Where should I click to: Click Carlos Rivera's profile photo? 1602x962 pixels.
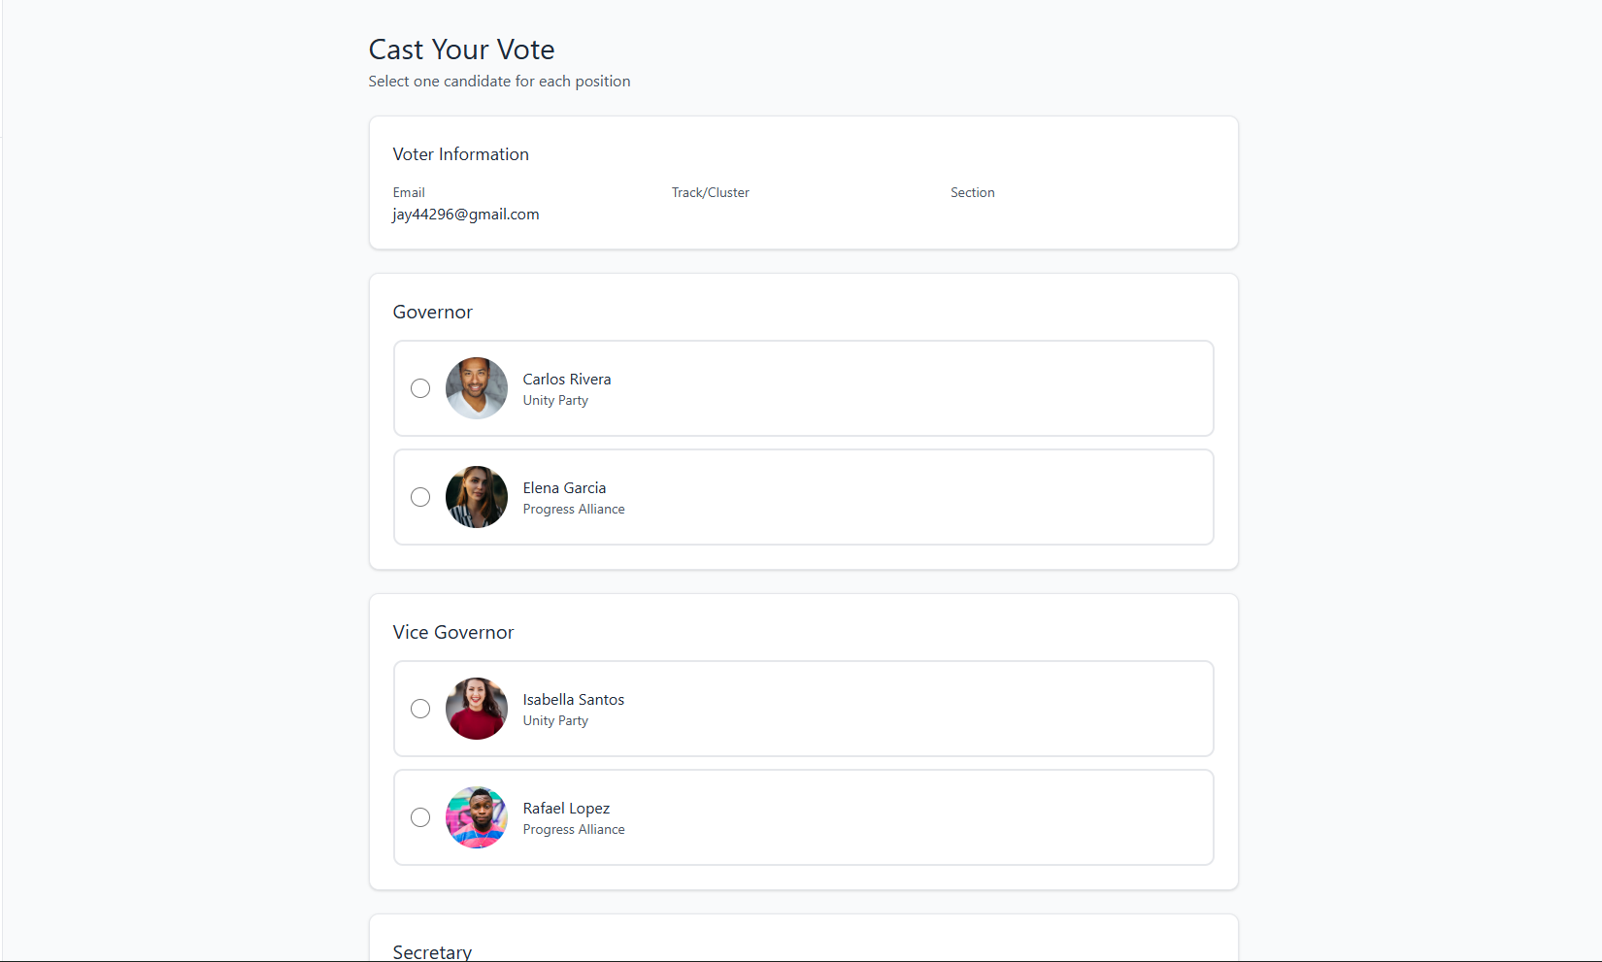477,388
